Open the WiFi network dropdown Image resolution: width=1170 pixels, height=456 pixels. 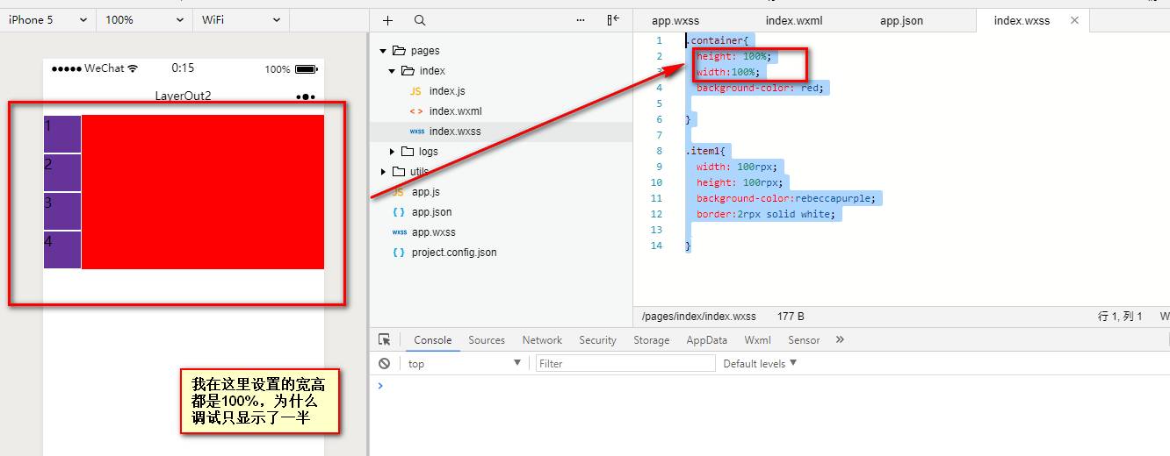[241, 19]
